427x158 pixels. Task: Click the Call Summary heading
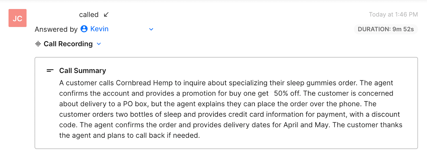pyautogui.click(x=82, y=71)
